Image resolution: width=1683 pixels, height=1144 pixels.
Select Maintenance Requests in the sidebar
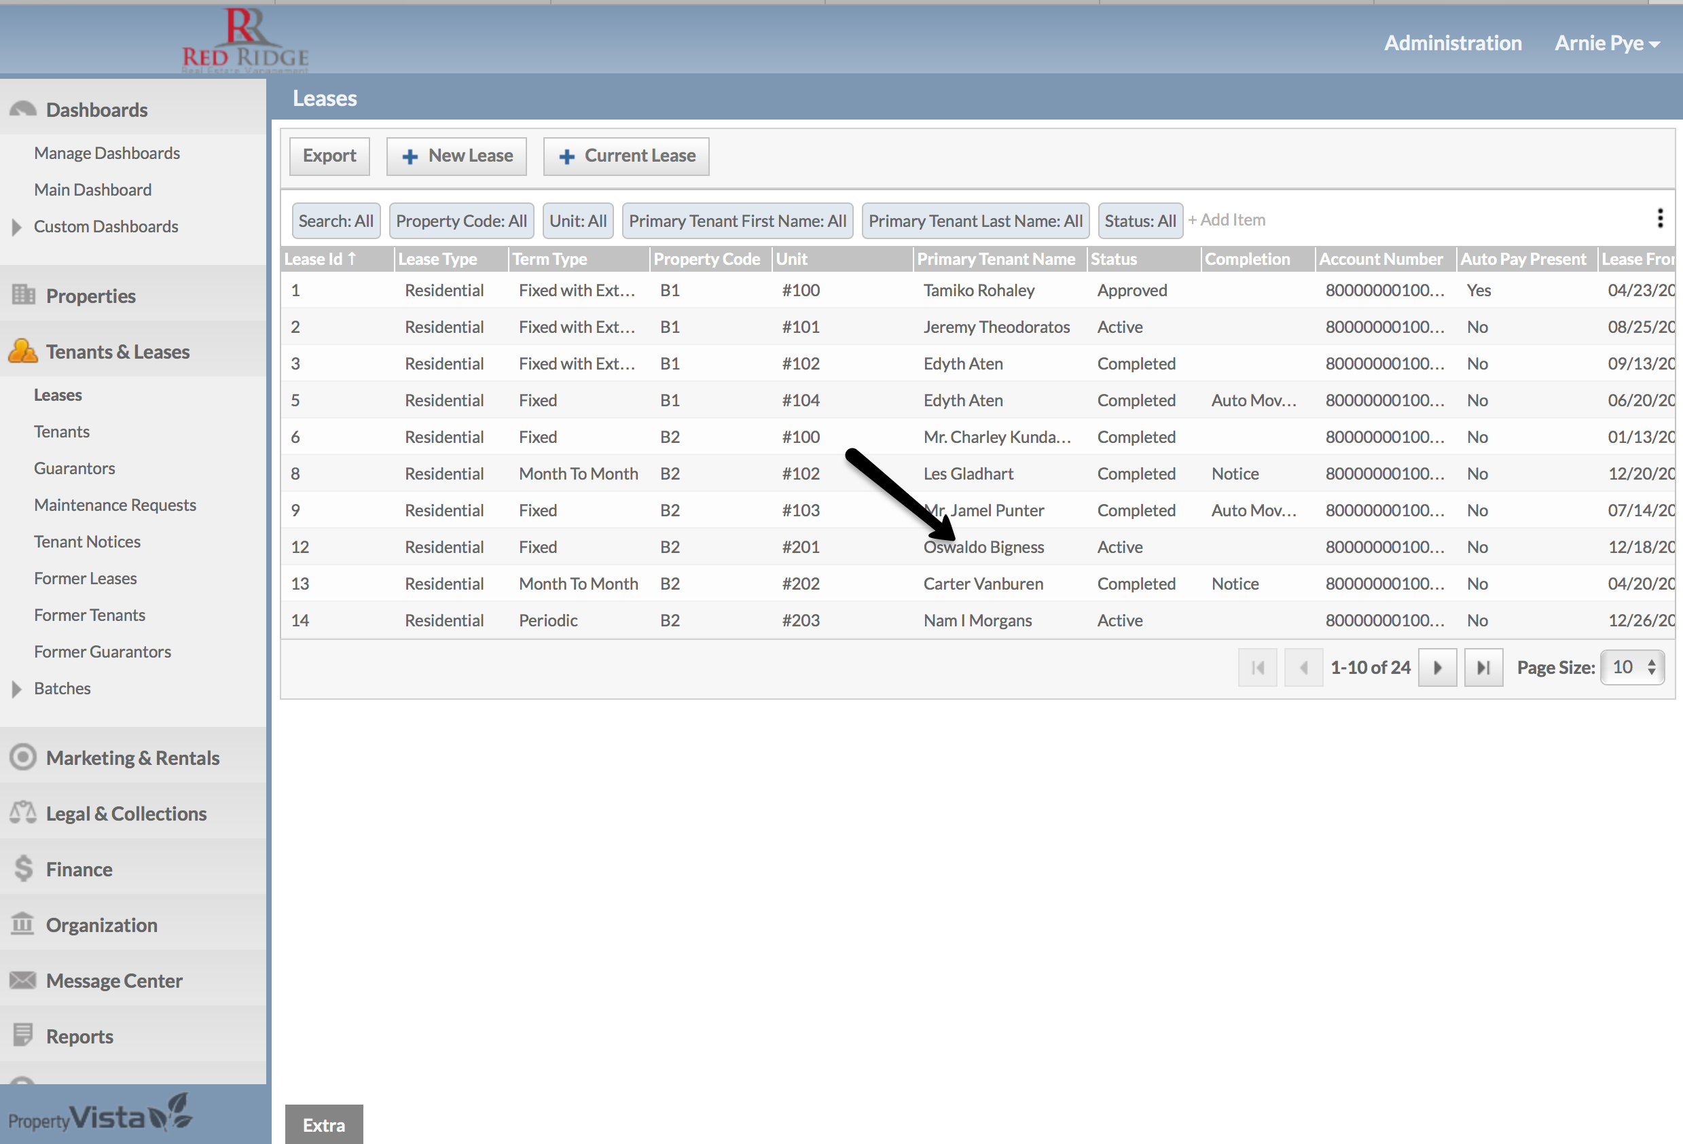[114, 505]
